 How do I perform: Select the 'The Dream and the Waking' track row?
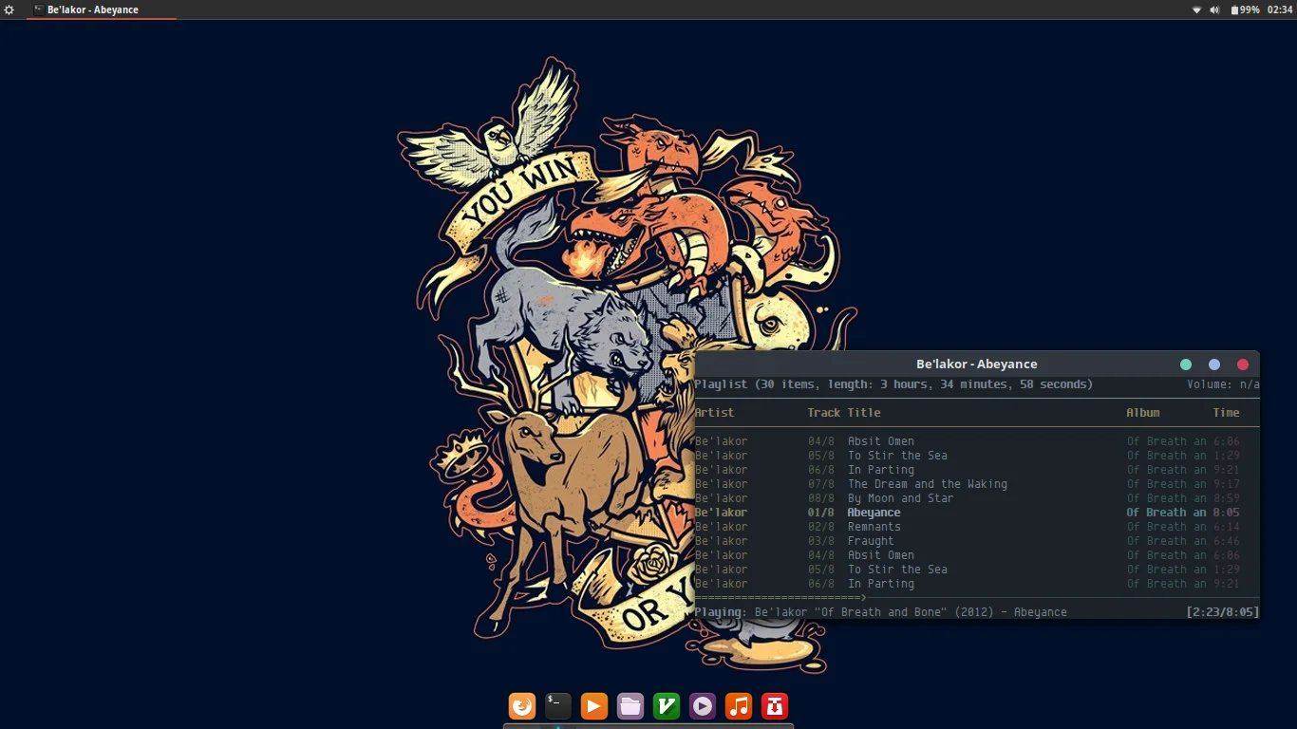pyautogui.click(x=977, y=484)
